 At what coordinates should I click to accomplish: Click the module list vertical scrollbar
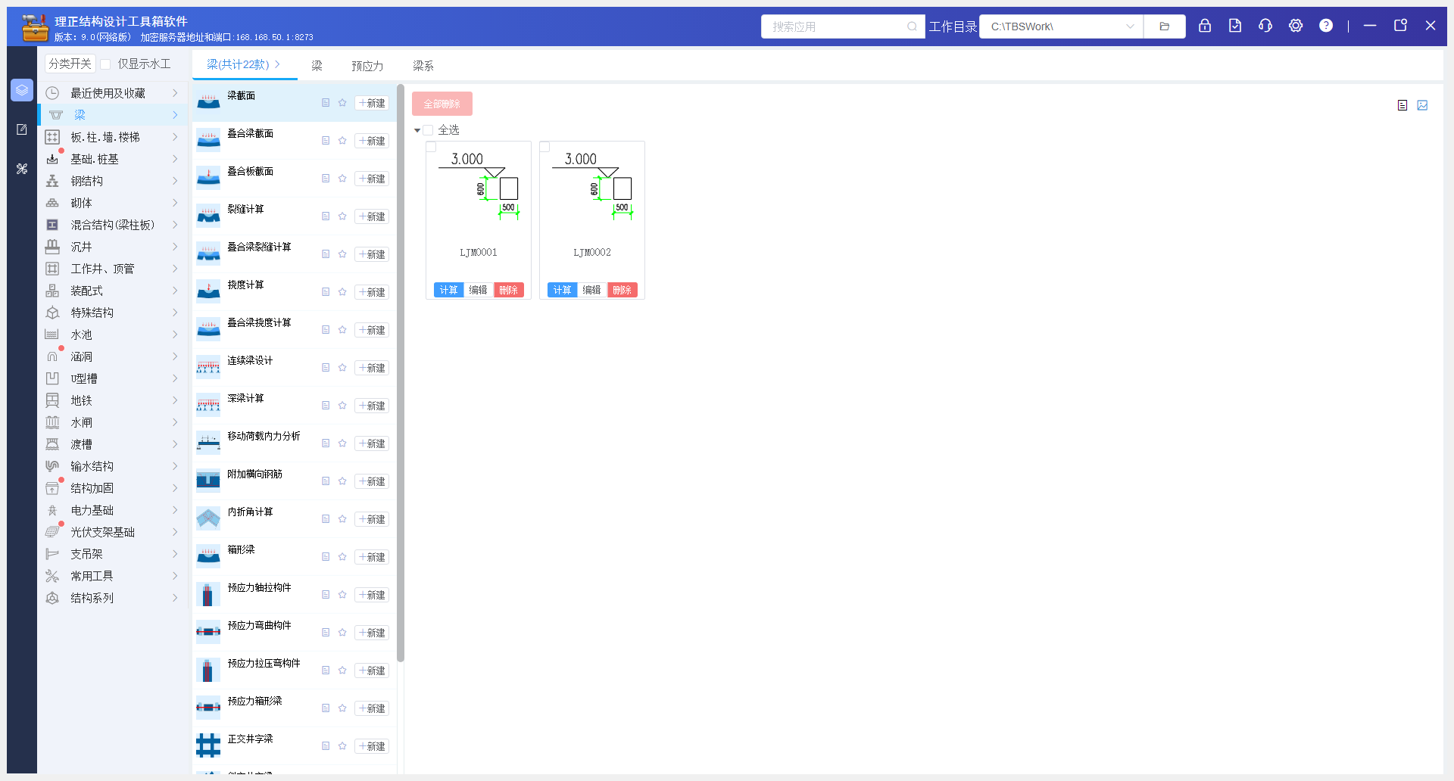click(x=400, y=371)
